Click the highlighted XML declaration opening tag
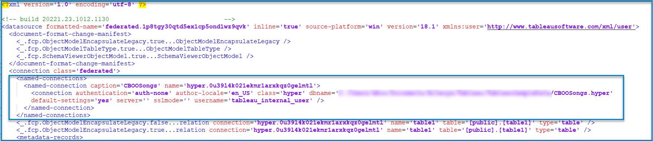 click(6, 4)
